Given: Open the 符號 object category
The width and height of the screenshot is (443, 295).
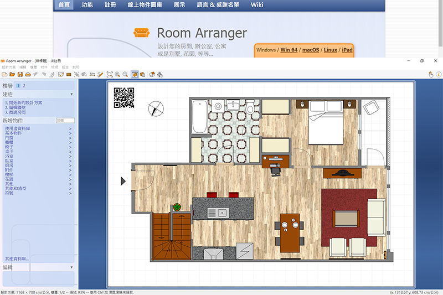Looking at the screenshot, I should click(38, 193).
